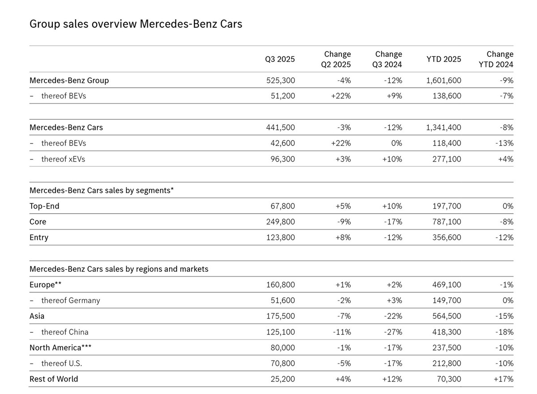Viewport: 537px width, 394px height.
Task: Click the Asia Q3 2025 value 175,500
Action: coord(280,316)
